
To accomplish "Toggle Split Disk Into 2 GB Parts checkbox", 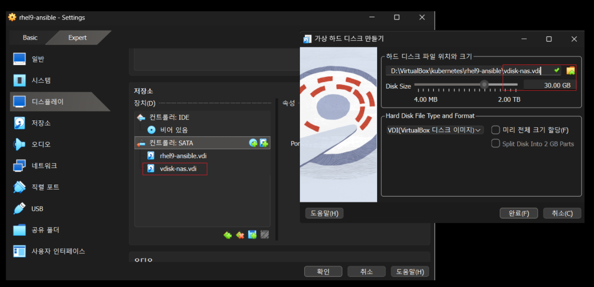I will coord(496,143).
